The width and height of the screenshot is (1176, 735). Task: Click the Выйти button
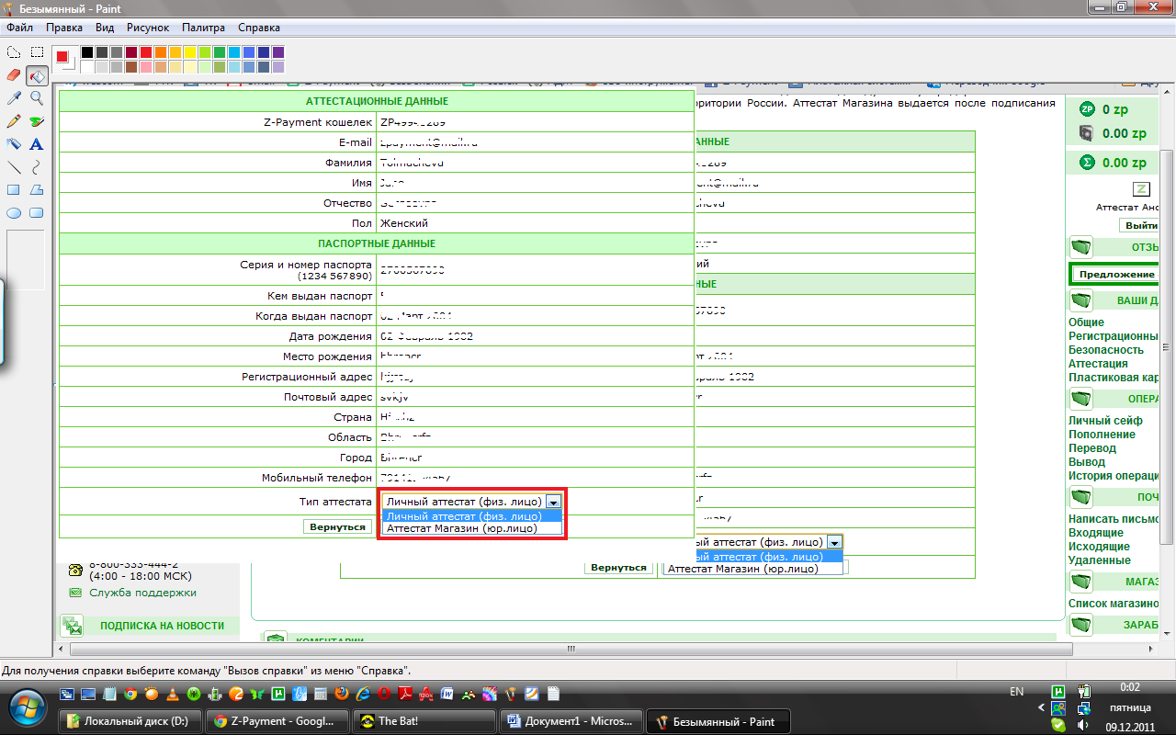1139,225
